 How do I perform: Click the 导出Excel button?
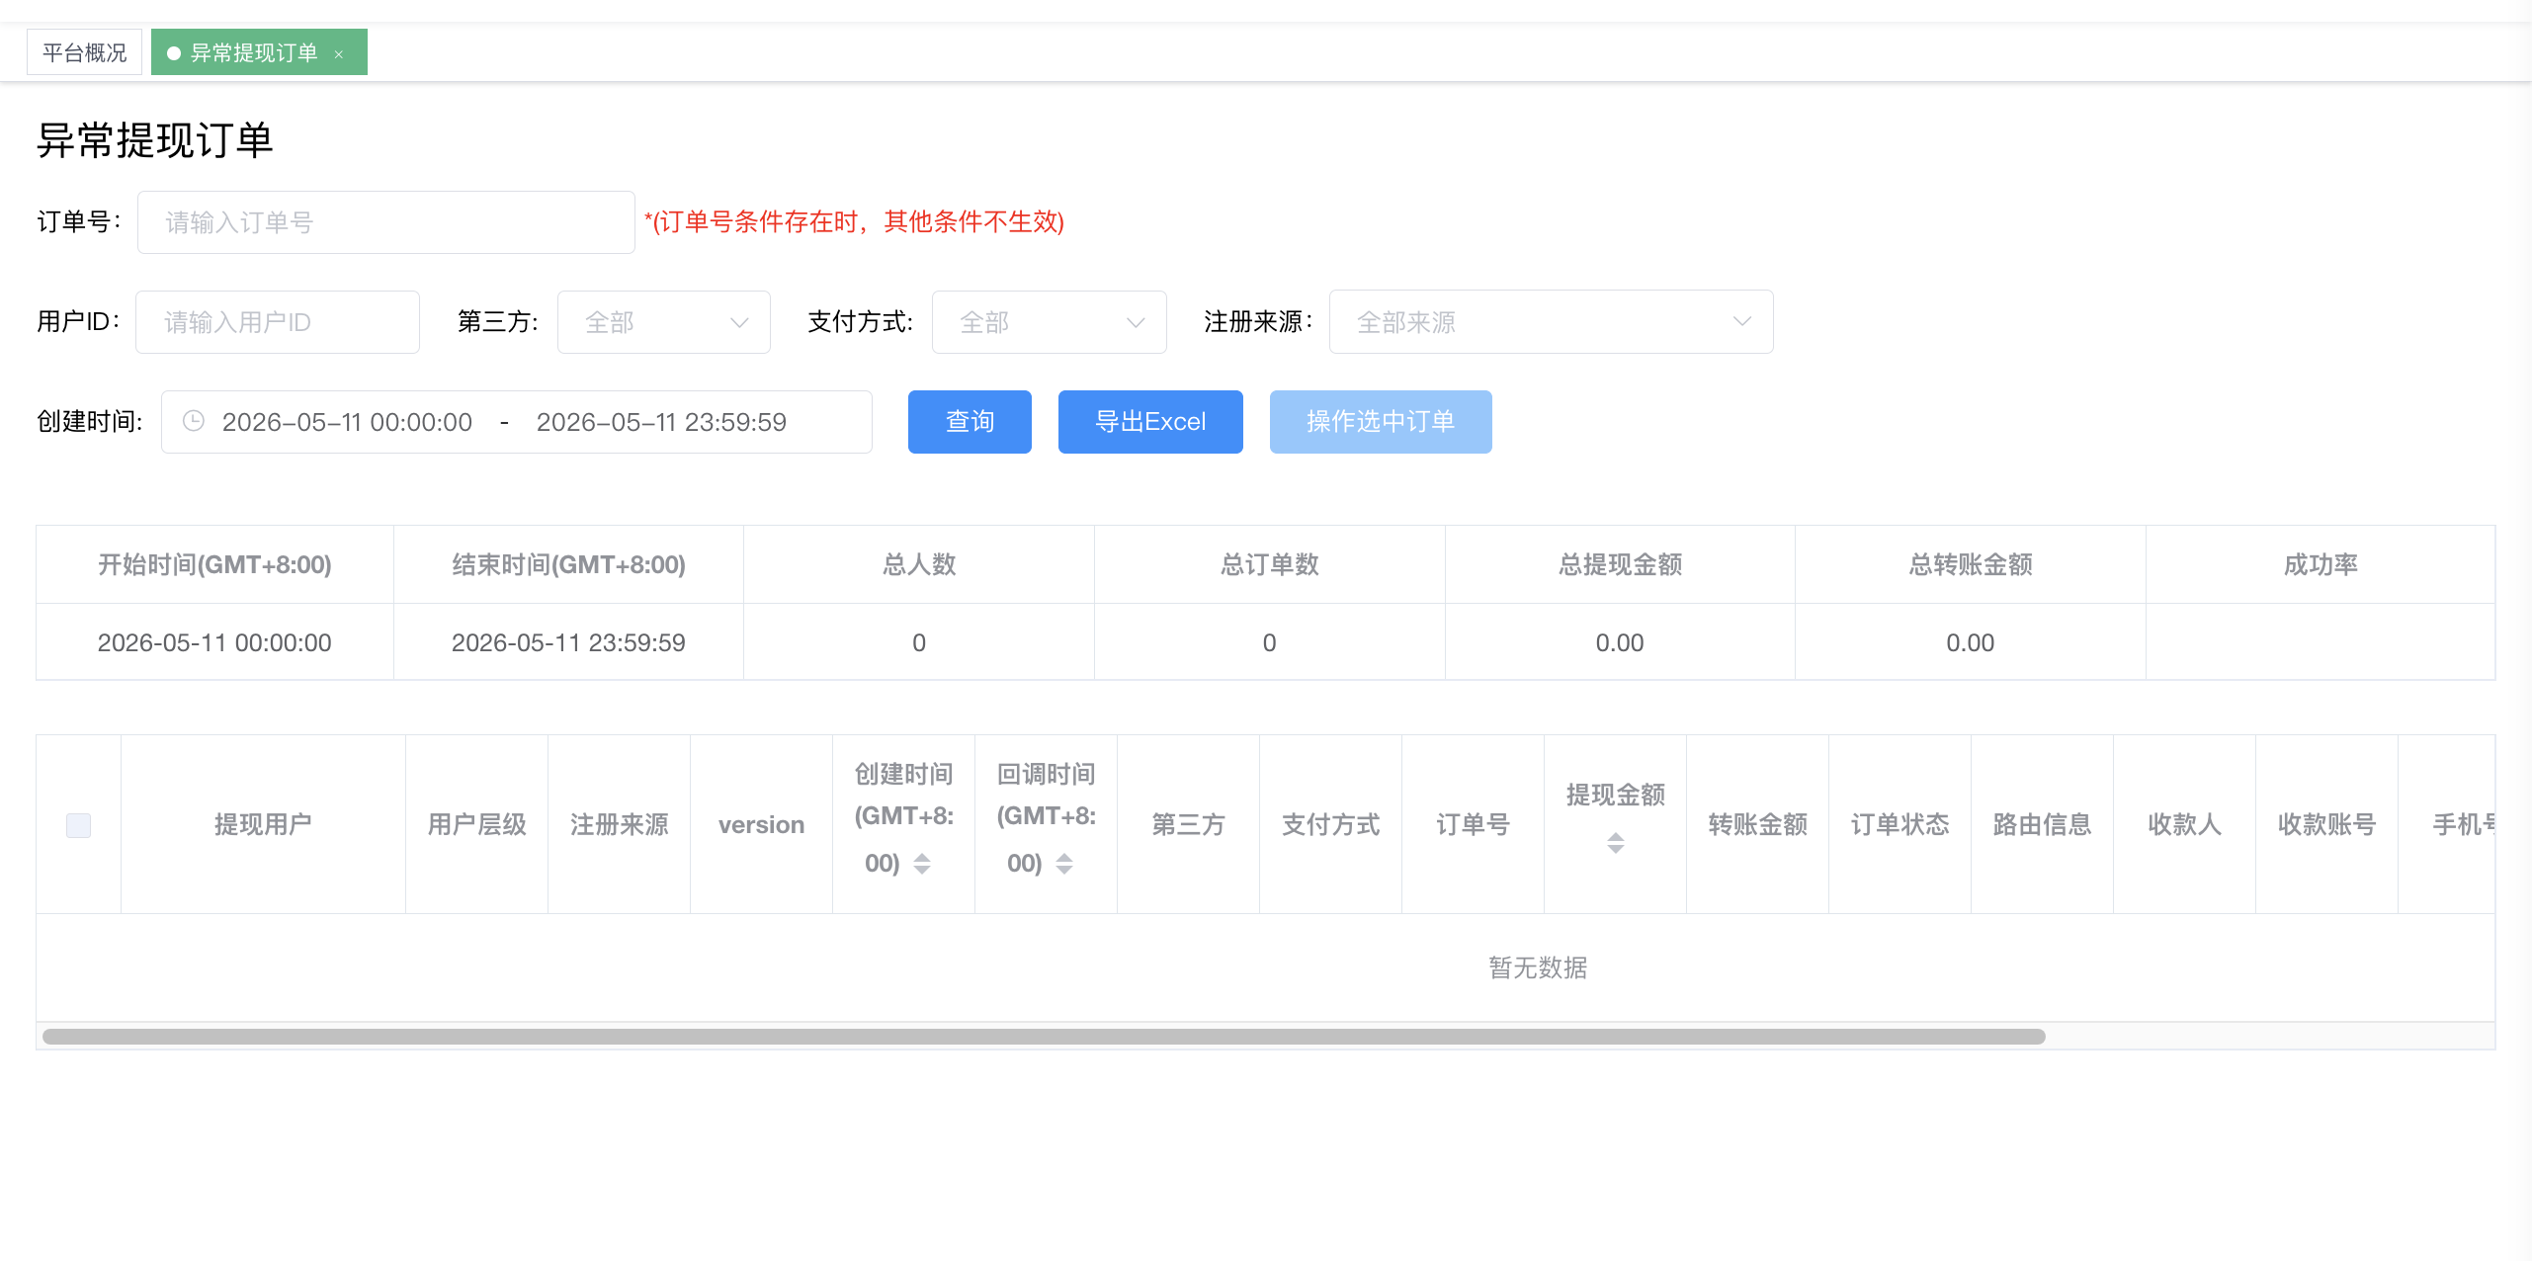pyautogui.click(x=1150, y=422)
